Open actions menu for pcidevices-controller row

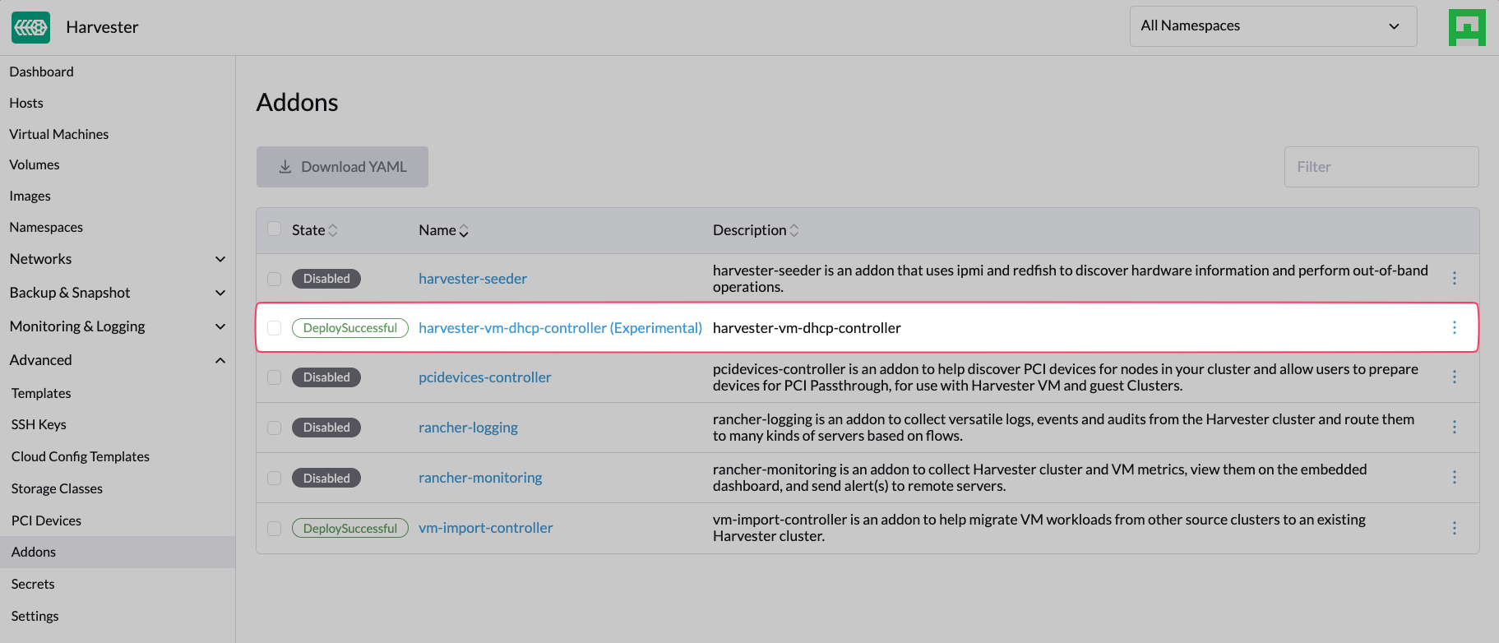tap(1454, 377)
